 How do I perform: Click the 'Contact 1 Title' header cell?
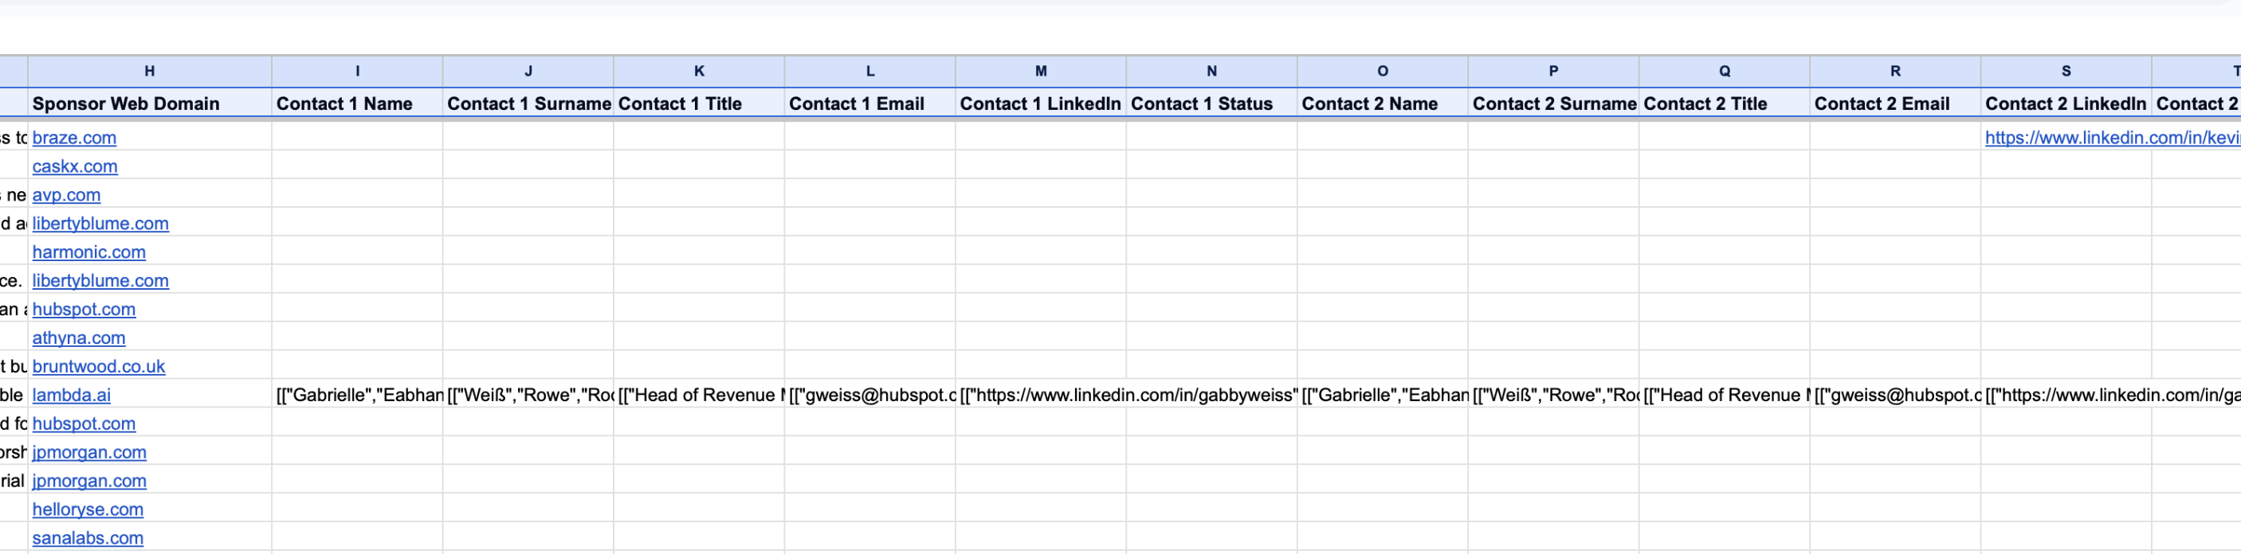(699, 103)
